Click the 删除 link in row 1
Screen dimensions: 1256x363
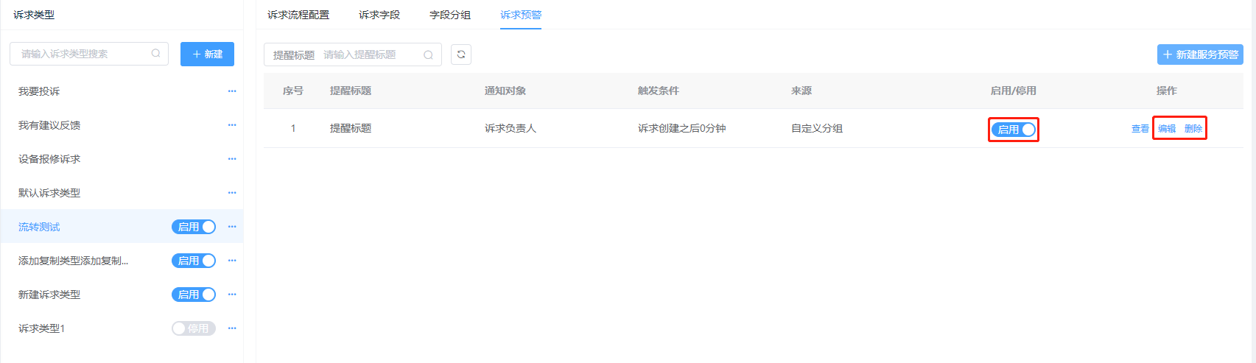1193,129
